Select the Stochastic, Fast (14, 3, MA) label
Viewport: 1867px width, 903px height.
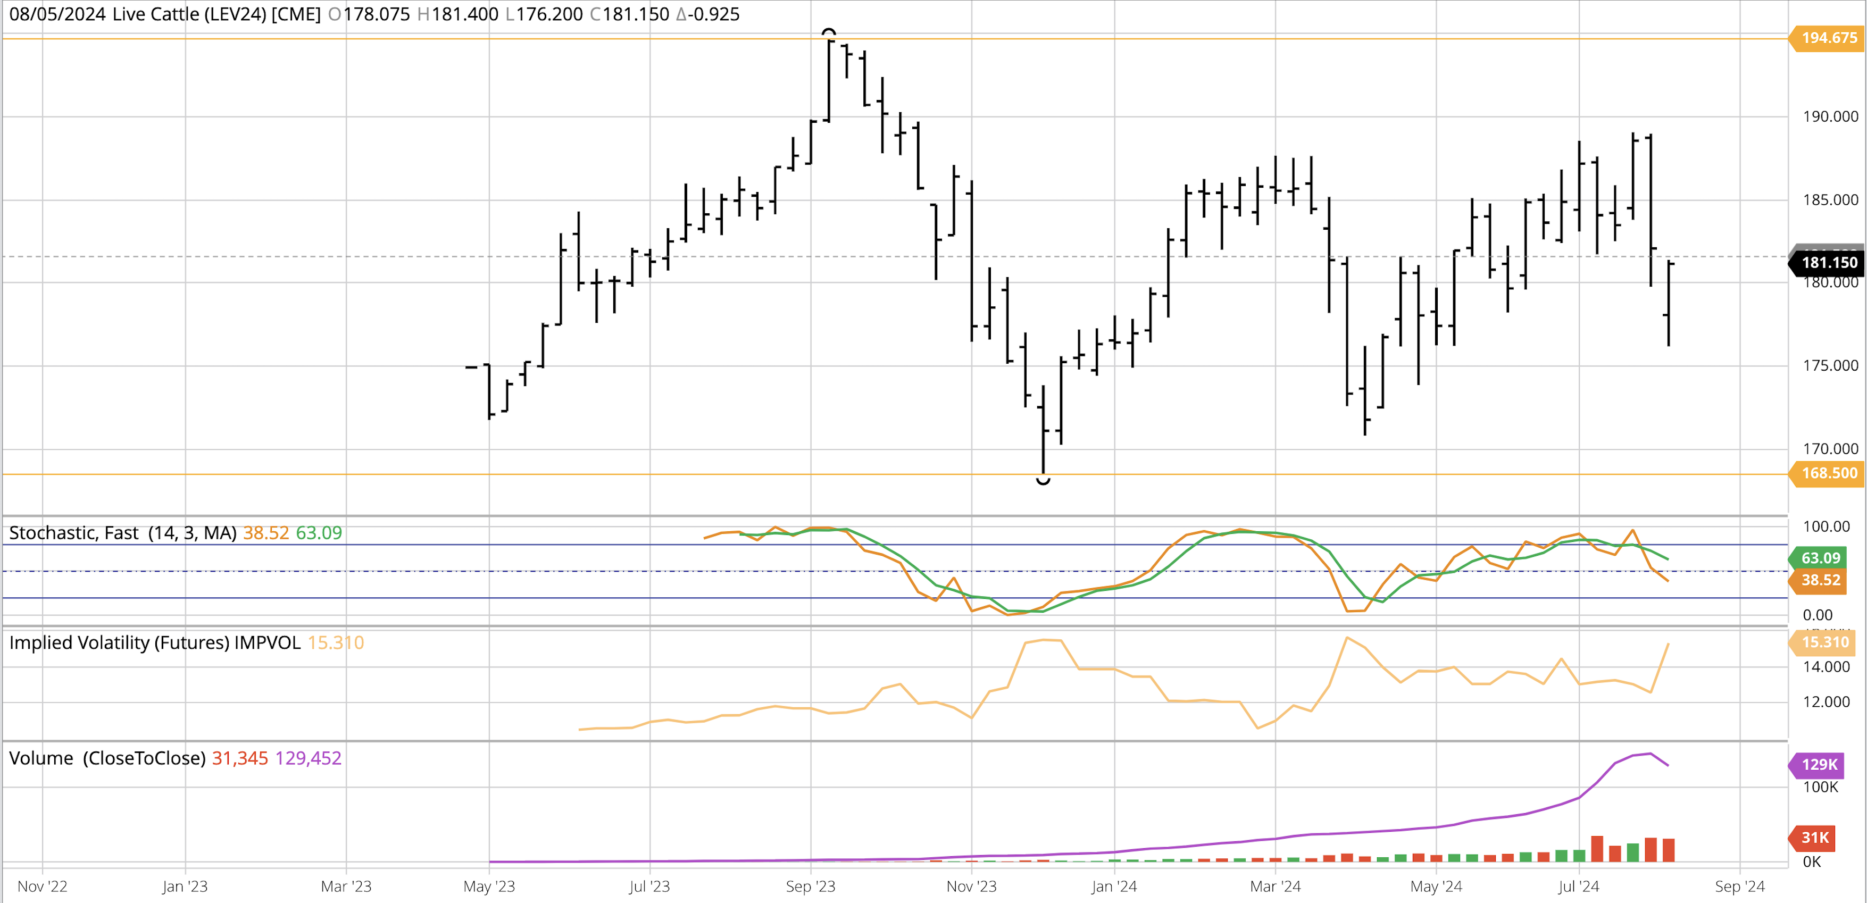click(x=123, y=533)
